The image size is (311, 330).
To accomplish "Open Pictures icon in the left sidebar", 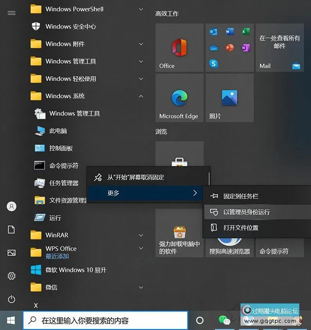I will (12, 253).
